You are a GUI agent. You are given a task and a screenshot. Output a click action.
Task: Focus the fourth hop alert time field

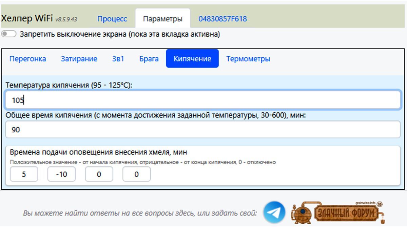click(x=136, y=174)
